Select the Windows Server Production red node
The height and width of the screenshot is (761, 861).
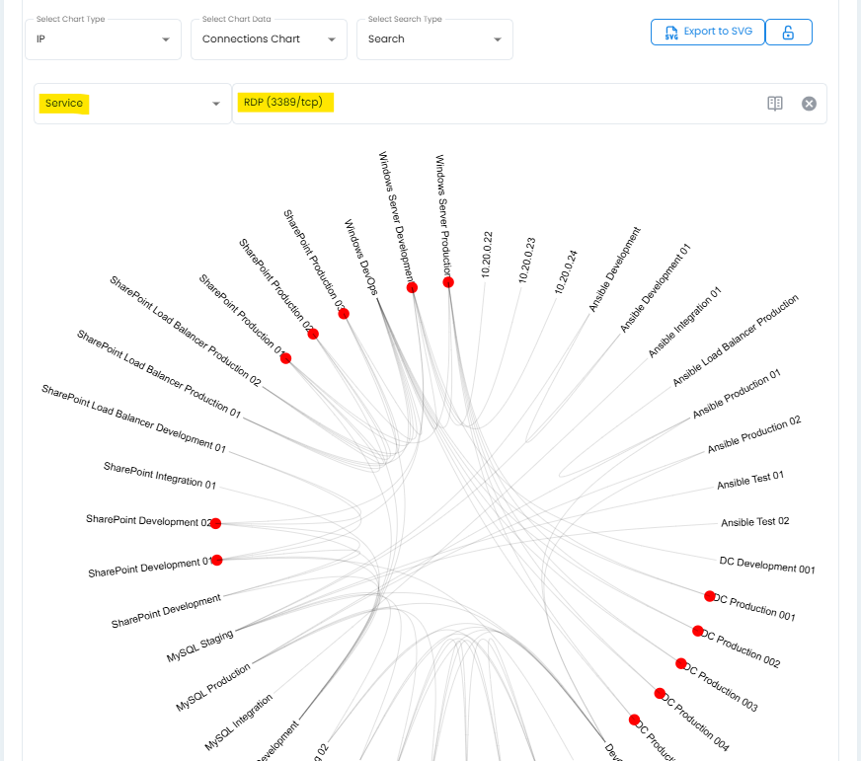coord(448,282)
